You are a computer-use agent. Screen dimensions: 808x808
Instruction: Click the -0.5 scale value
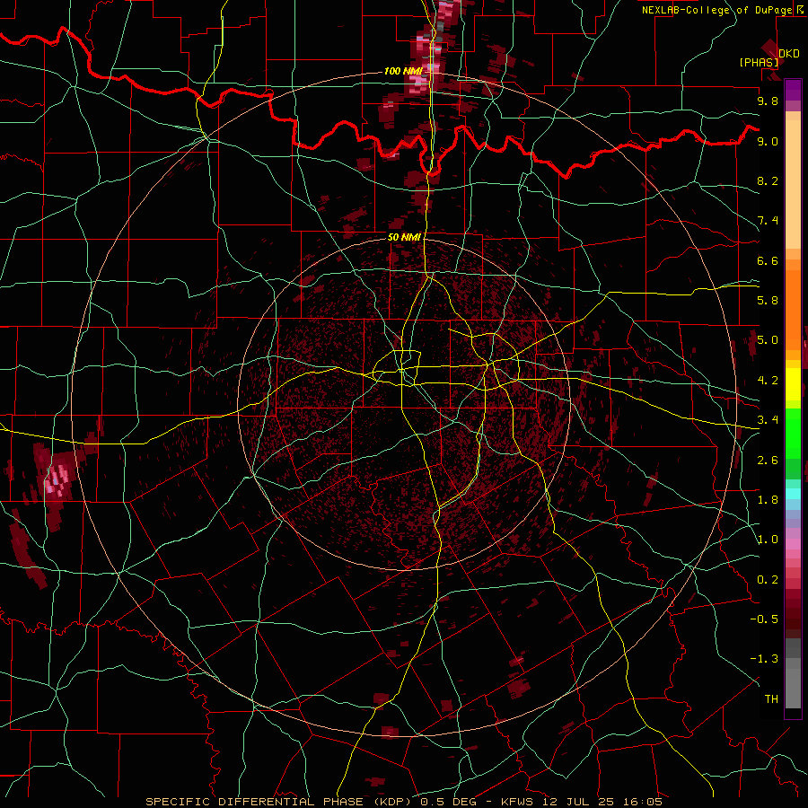764,619
